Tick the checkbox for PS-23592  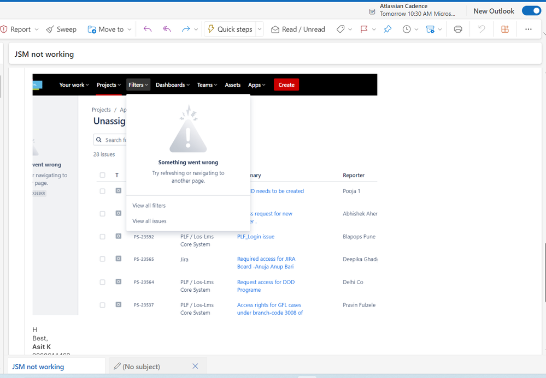[x=102, y=237]
